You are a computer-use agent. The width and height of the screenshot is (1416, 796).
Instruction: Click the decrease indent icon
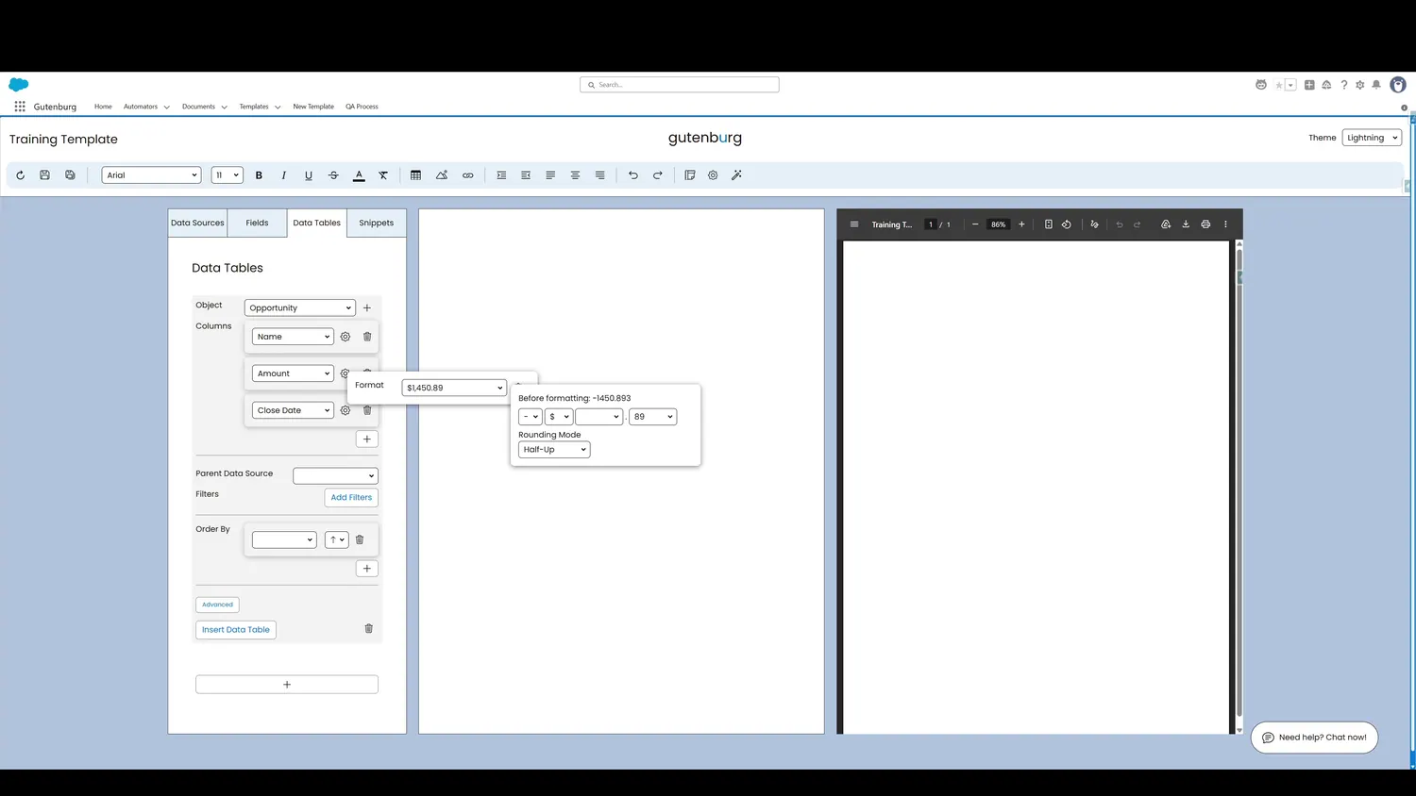[526, 175]
